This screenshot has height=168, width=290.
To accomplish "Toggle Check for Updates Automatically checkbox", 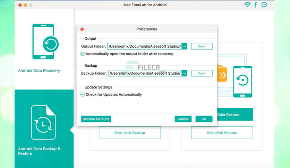I will [x=83, y=94].
